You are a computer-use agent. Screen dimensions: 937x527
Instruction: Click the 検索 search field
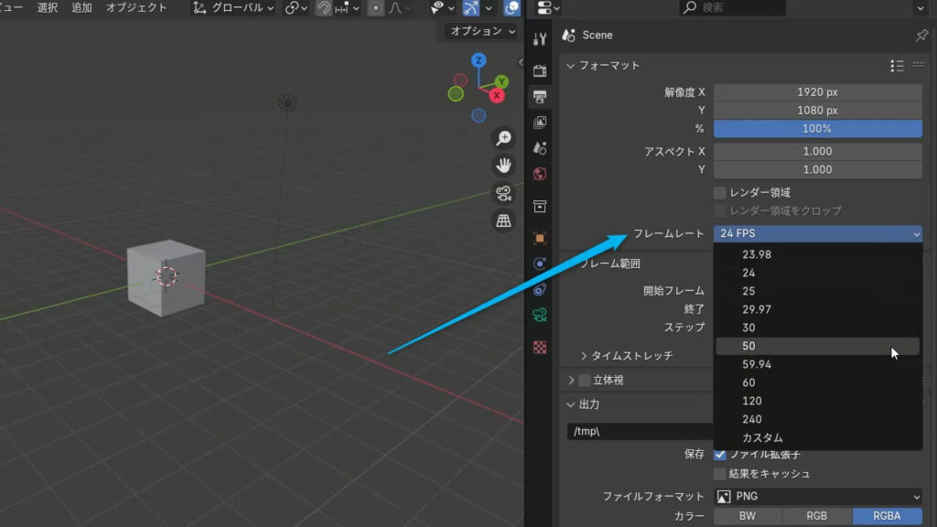[733, 7]
